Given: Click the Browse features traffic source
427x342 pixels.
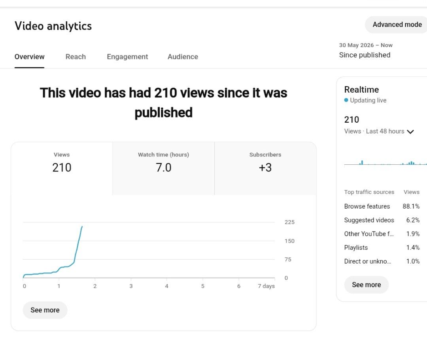Looking at the screenshot, I should pyautogui.click(x=367, y=207).
